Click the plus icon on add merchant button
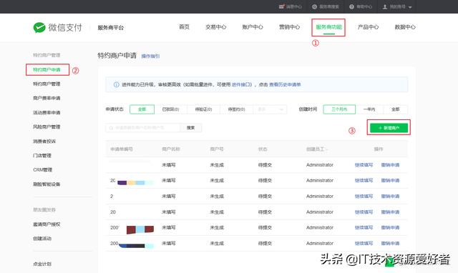 [380, 128]
